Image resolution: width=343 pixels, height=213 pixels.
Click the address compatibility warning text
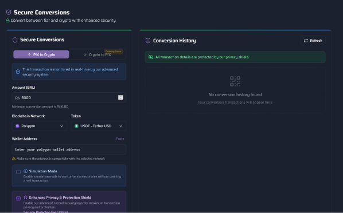tap(61, 159)
